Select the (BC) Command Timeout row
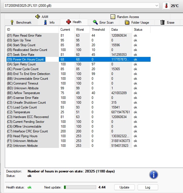Image resolution: width=183 pixels, height=193 pixels. [x=78, y=83]
